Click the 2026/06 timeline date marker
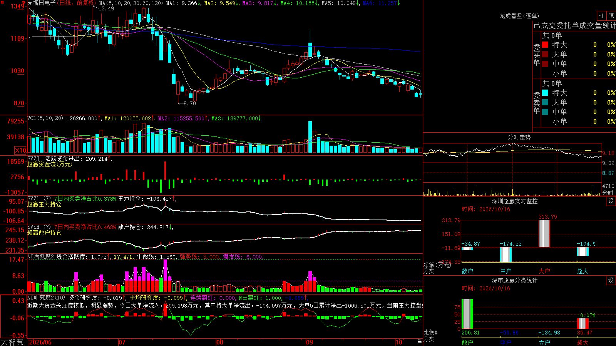 click(x=40, y=342)
